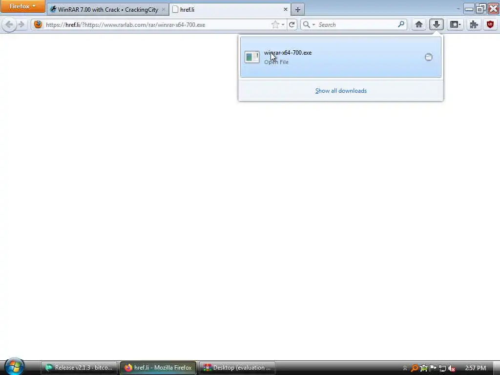Switch to the Release v2.1.3 bitco... taskbar window
The image size is (500, 375).
(x=79, y=368)
